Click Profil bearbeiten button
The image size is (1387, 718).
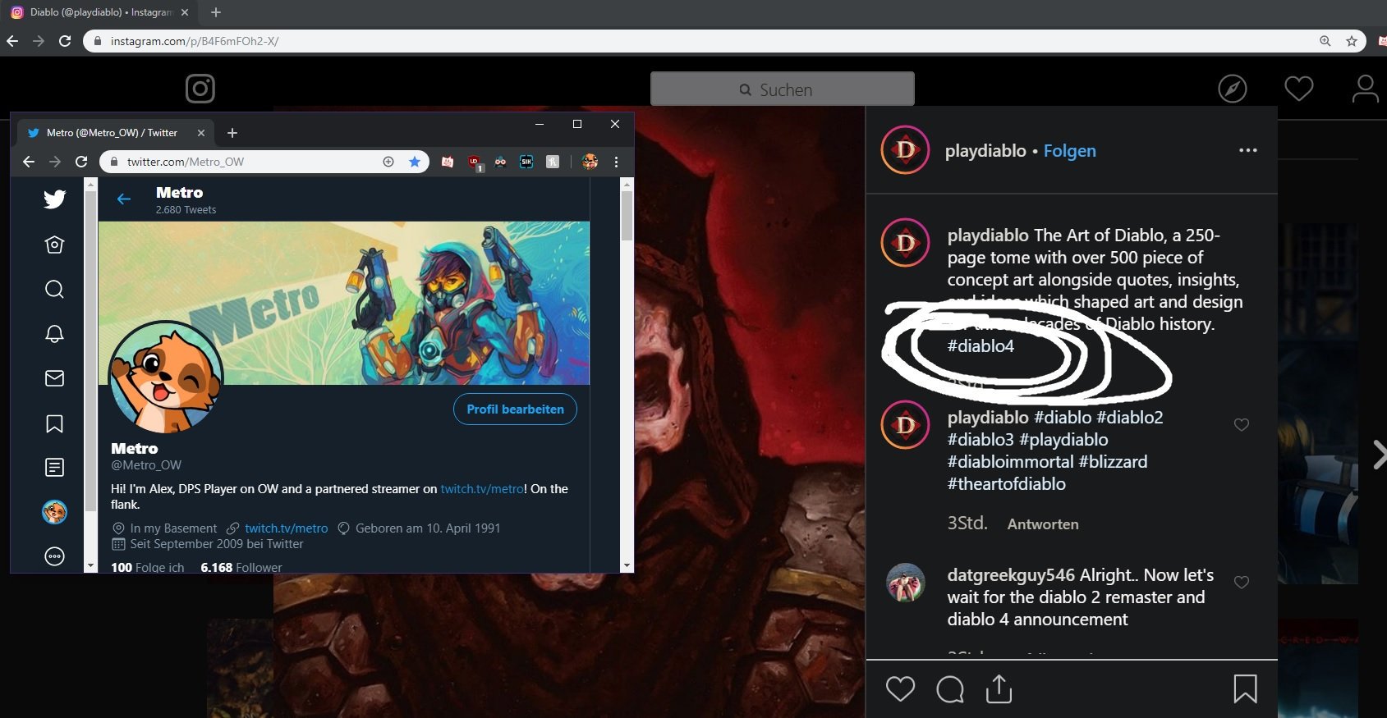pos(515,409)
